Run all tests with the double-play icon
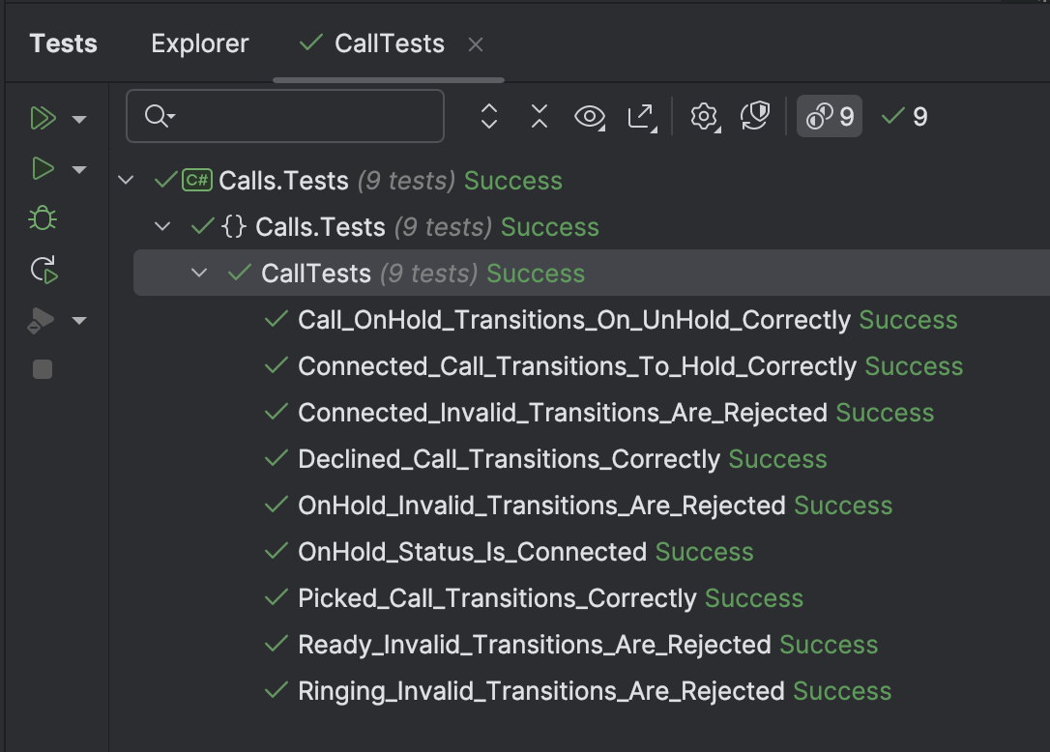The image size is (1050, 752). click(43, 118)
